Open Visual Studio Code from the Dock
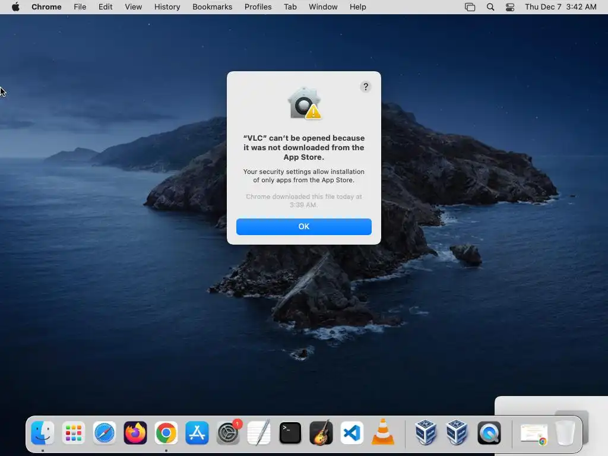Image resolution: width=608 pixels, height=456 pixels. coord(352,433)
